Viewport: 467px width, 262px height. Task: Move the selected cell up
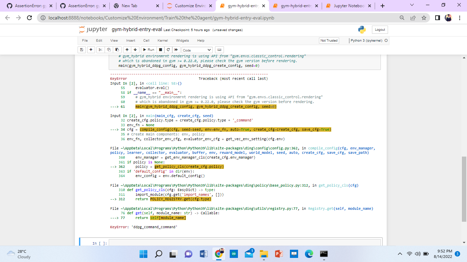(127, 49)
